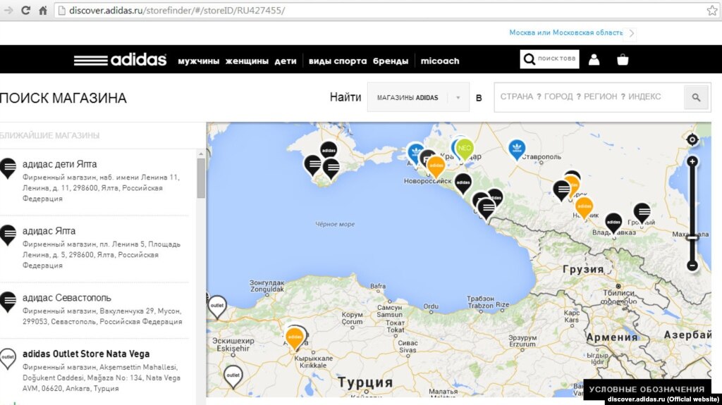The image size is (722, 405).
Task: Locate me using the map crosshair
Action: [692, 139]
